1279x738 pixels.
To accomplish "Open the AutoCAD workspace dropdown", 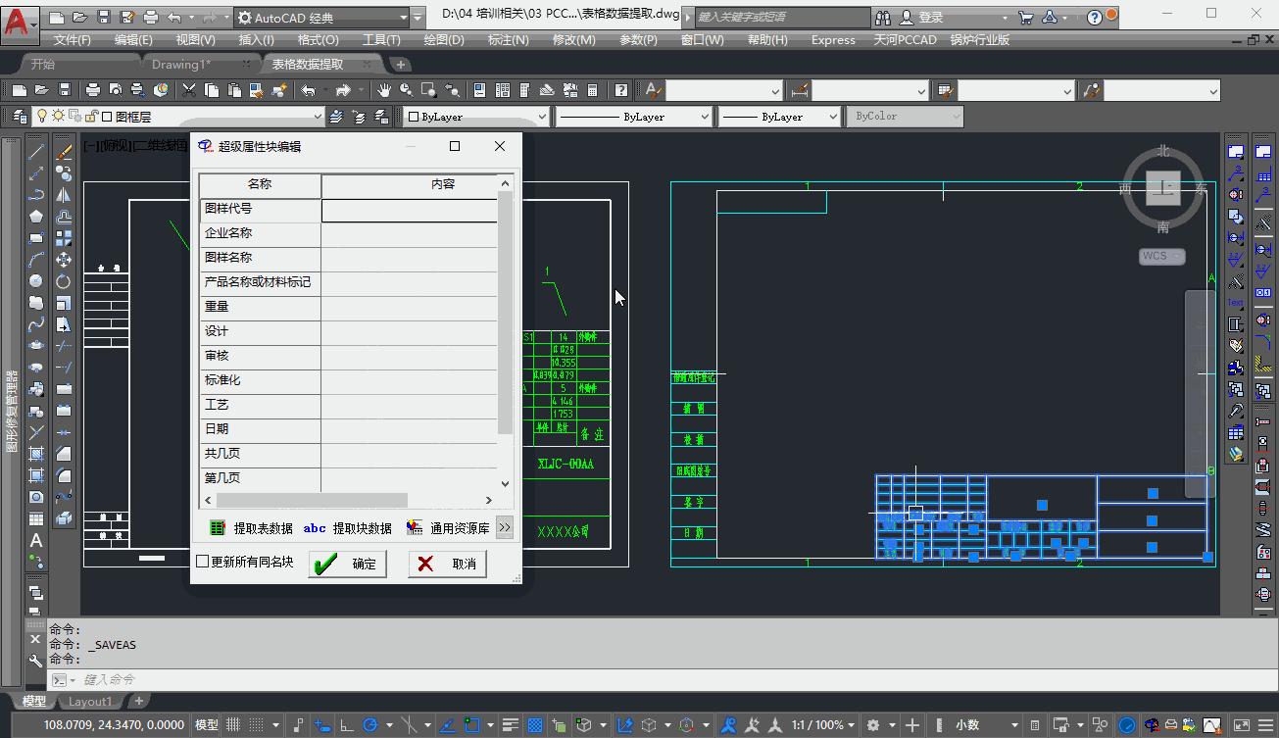I will point(404,18).
